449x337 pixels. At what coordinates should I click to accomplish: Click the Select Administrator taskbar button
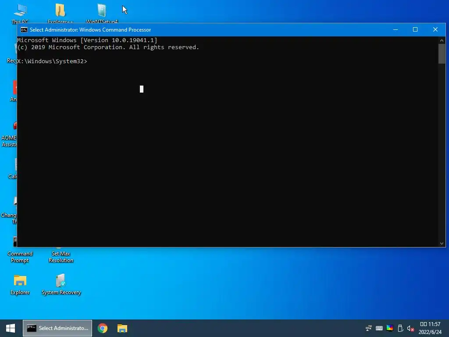(57, 328)
